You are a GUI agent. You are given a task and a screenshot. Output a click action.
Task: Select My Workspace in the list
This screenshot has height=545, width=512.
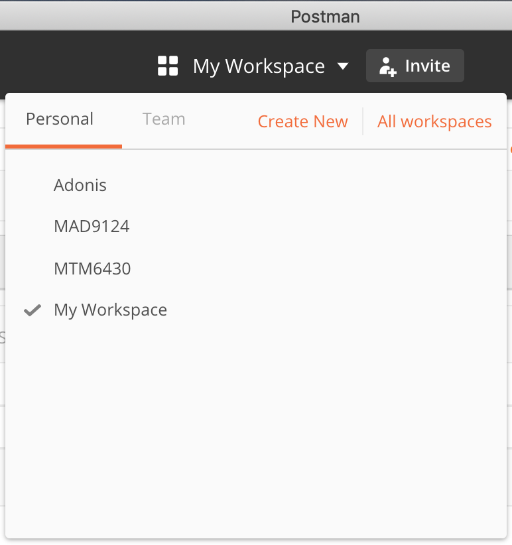pyautogui.click(x=110, y=310)
